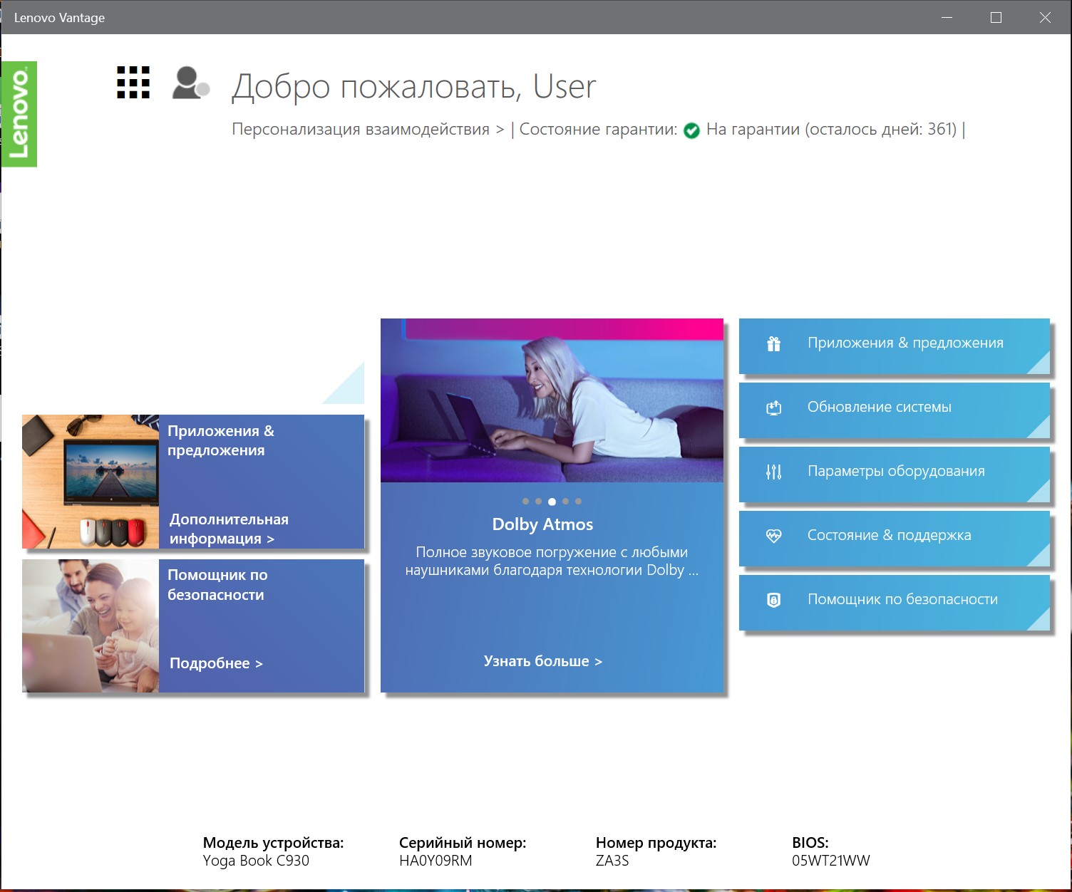Maximize the Lenovo Vantage window

(996, 18)
